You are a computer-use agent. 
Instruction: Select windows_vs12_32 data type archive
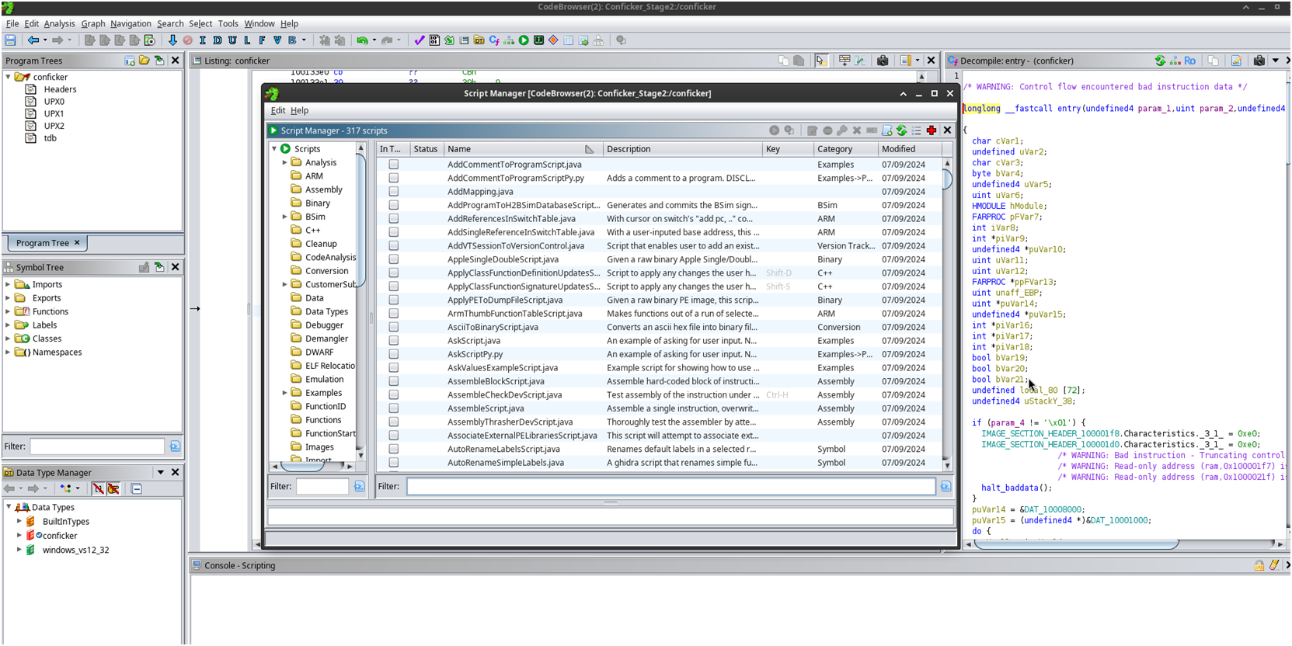(x=75, y=550)
